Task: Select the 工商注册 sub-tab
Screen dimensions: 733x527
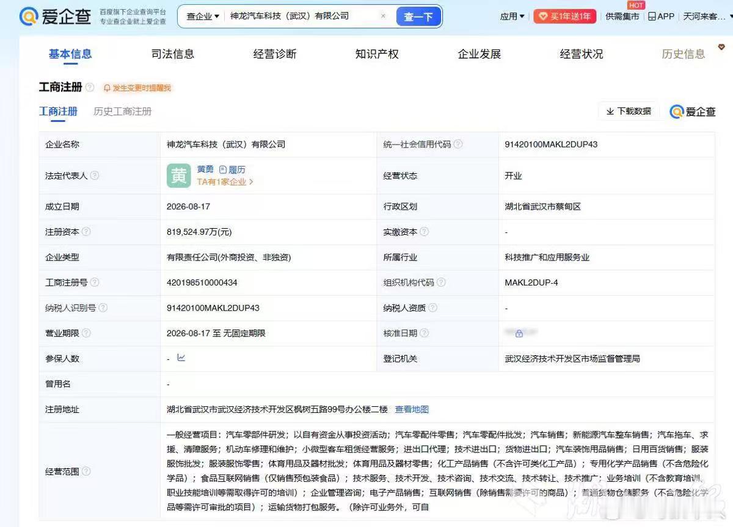Action: (58, 111)
